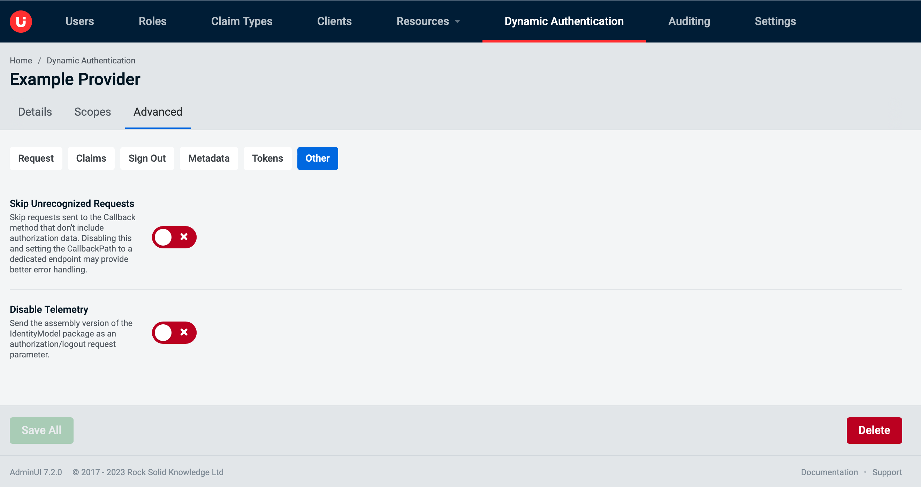
Task: Click the Save All button
Action: [x=41, y=430]
